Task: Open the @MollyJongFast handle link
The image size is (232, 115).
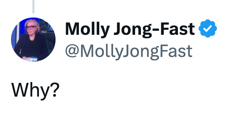Action: coord(128,51)
